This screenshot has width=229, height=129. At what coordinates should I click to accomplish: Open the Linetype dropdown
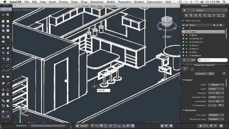(x=216, y=93)
